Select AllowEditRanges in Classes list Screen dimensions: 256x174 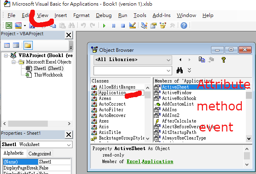pos(117,87)
